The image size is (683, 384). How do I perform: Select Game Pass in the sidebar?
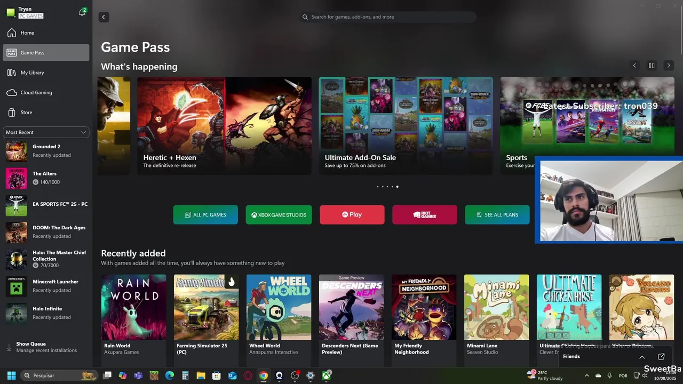pyautogui.click(x=46, y=53)
